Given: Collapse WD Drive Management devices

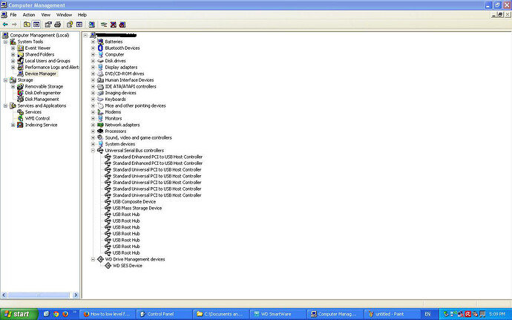Looking at the screenshot, I should click(x=93, y=259).
